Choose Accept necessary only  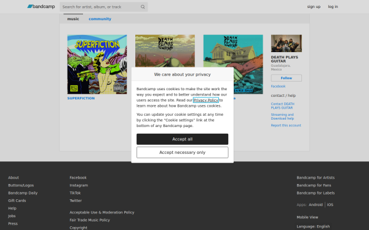(183, 152)
